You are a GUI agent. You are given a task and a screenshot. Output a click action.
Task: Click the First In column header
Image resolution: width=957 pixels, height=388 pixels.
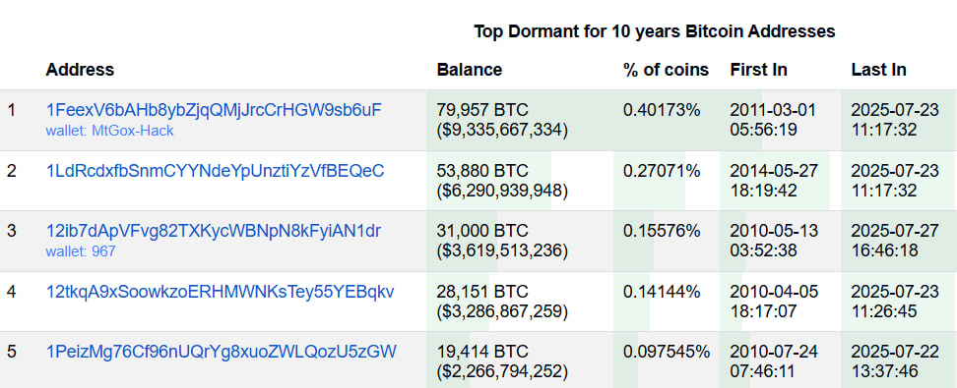click(x=759, y=70)
